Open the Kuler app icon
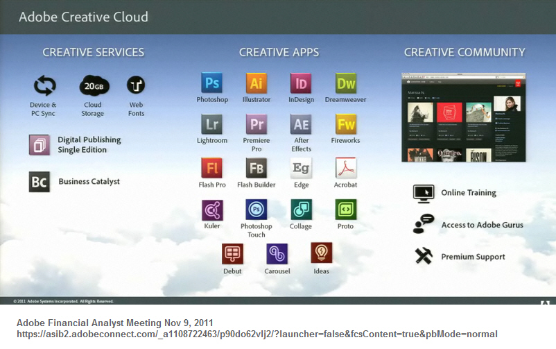Image resolution: width=556 pixels, height=349 pixels. click(211, 210)
